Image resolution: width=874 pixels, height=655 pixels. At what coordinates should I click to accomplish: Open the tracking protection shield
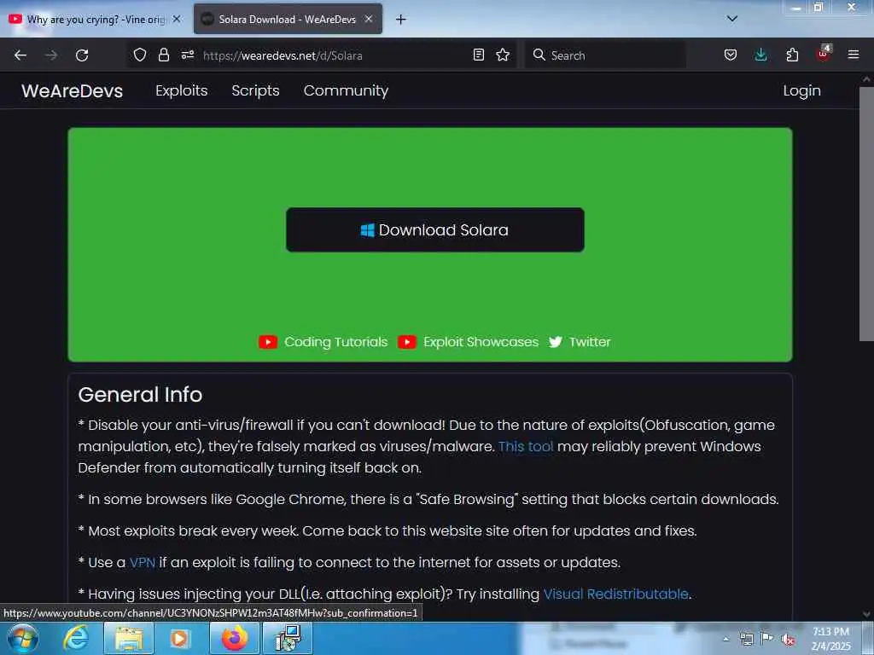140,55
